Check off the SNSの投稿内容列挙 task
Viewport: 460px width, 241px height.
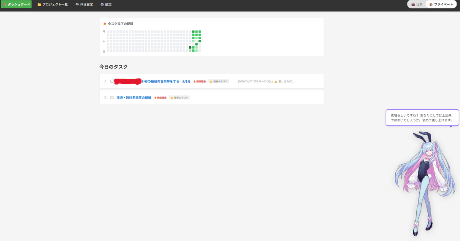tap(112, 81)
